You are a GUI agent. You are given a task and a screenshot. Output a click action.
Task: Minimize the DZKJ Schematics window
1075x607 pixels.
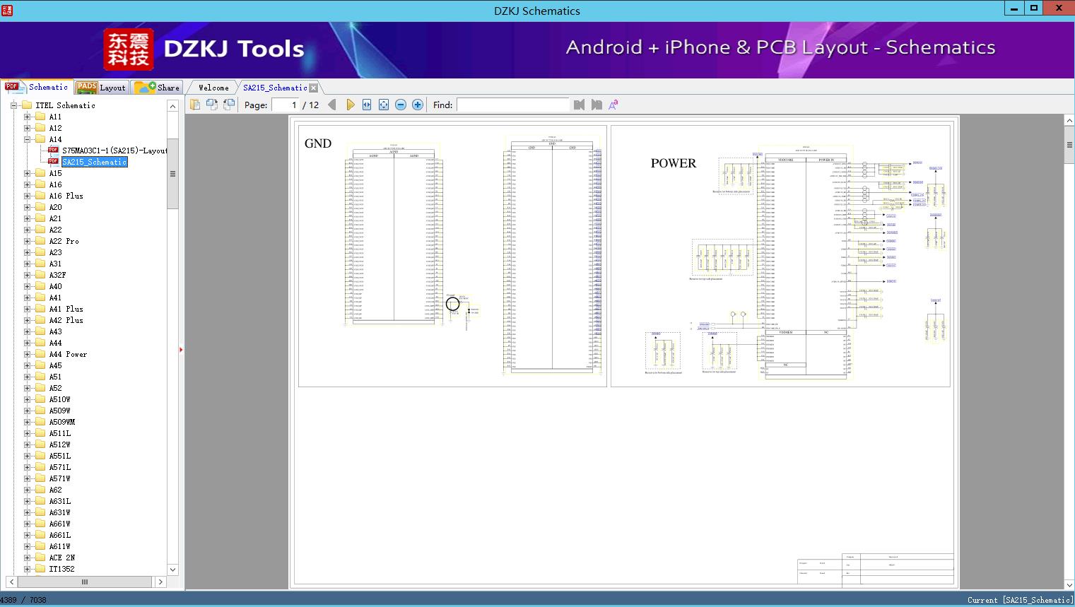(1015, 8)
